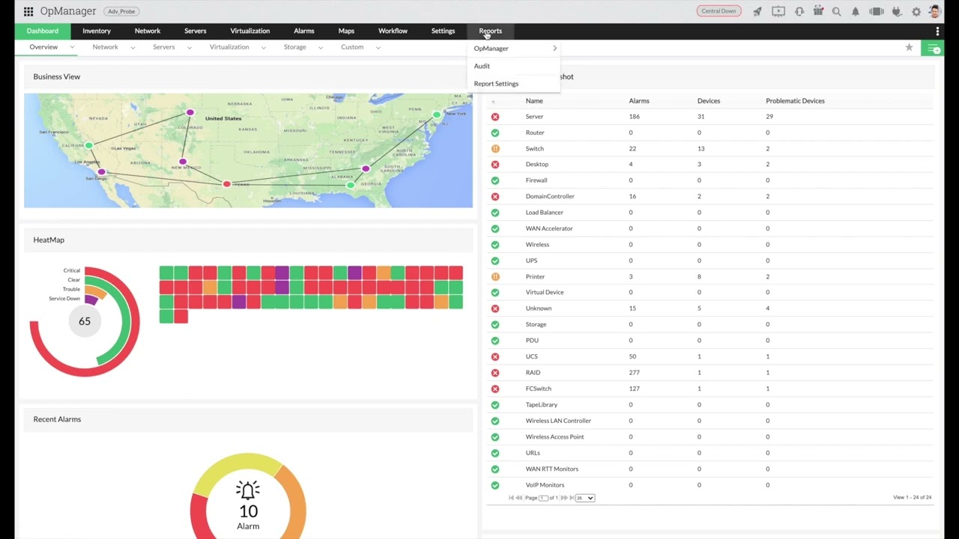959x539 pixels.
Task: Click the power plug integrations icon
Action: (896, 11)
